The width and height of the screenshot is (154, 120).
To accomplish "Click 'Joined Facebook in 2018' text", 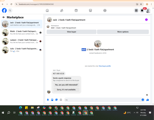I will pos(98,53).
